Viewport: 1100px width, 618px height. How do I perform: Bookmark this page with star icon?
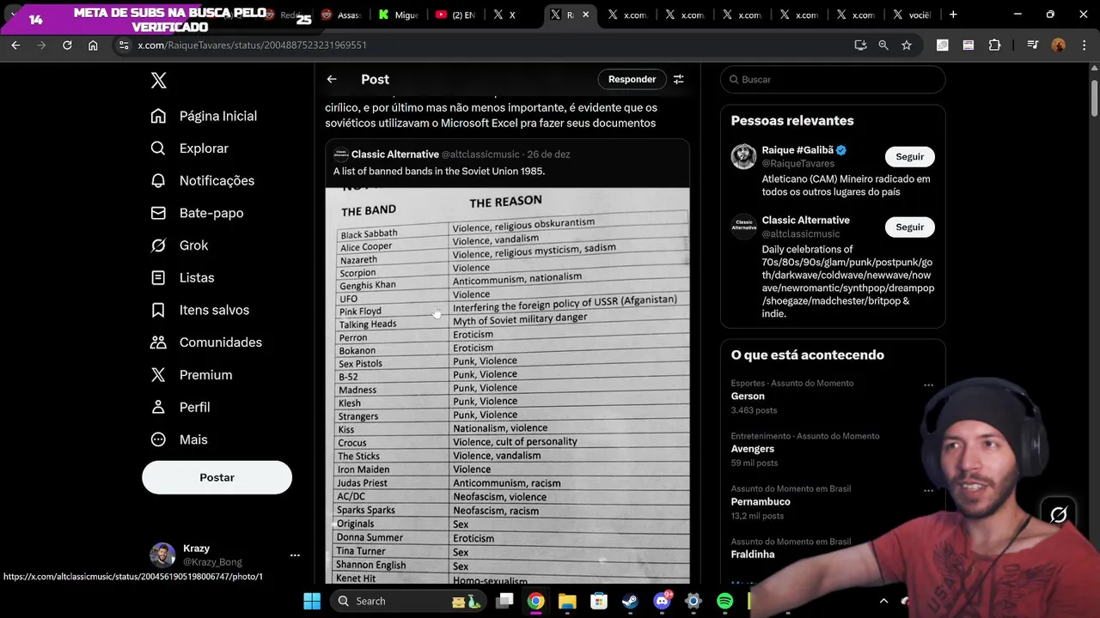point(907,45)
